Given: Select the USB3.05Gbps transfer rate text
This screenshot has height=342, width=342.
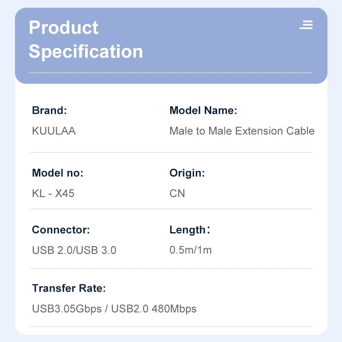Looking at the screenshot, I should click(66, 309).
